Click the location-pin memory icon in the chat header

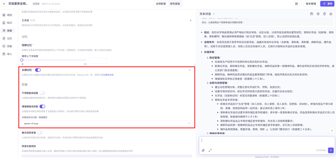click(x=325, y=14)
